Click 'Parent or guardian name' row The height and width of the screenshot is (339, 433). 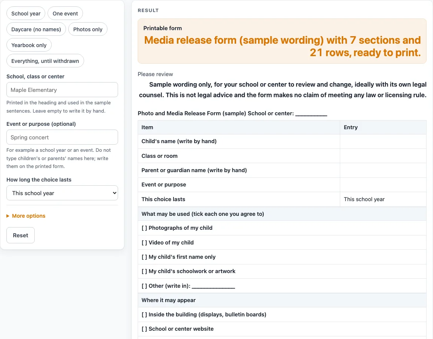tap(282, 170)
